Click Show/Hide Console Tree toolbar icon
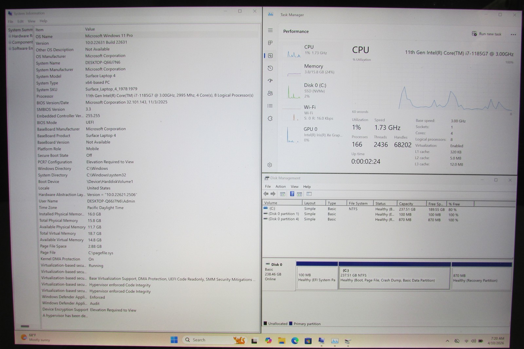This screenshot has height=349, width=524. [x=283, y=194]
